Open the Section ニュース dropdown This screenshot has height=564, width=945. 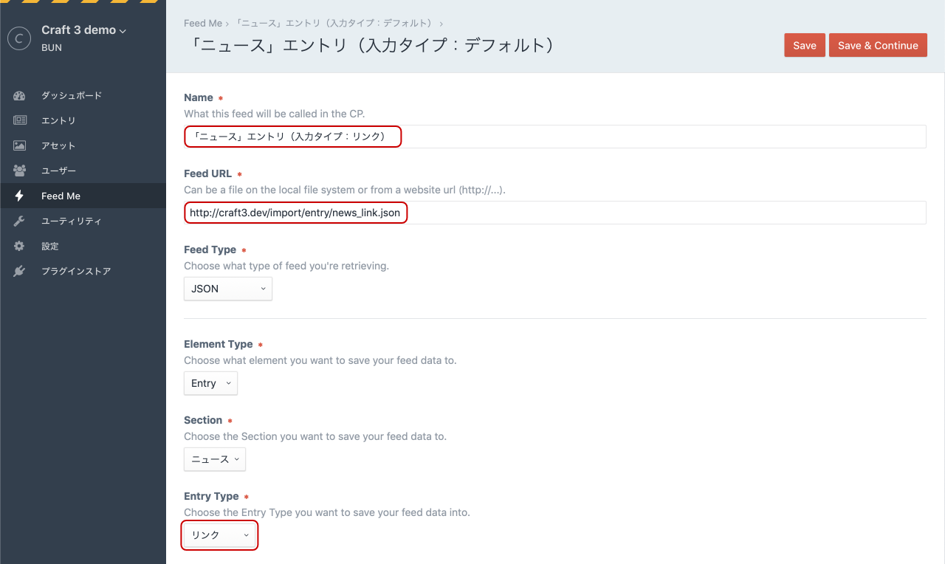[x=214, y=459]
